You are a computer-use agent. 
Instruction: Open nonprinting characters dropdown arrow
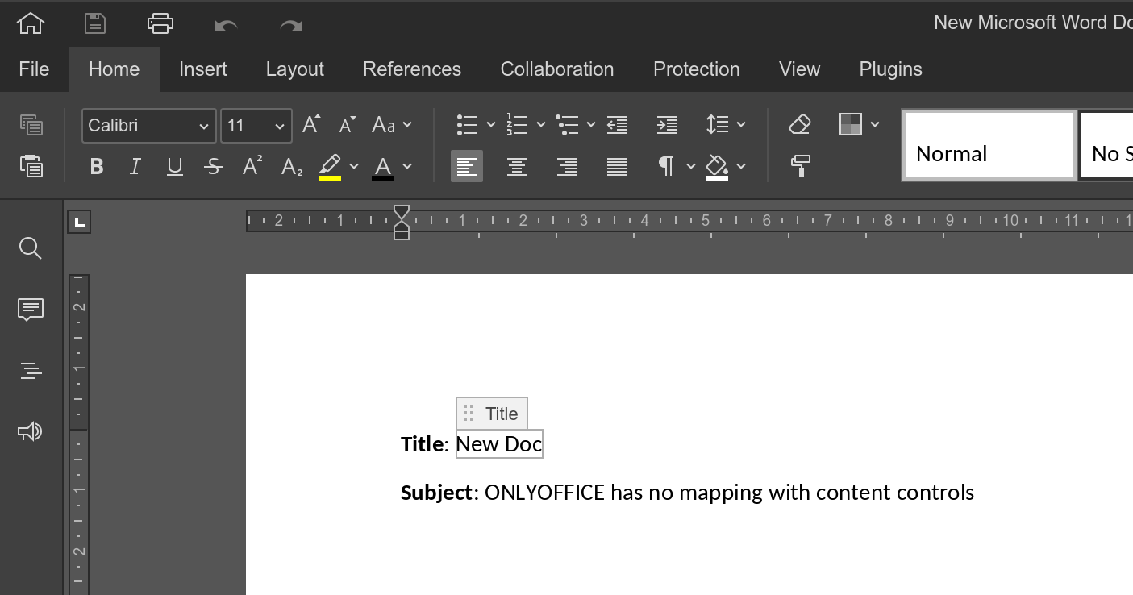click(691, 167)
